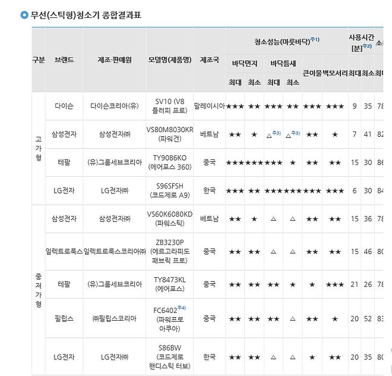The width and height of the screenshot is (392, 376).
Task: Click 벽모서리 single-star rating in the 필립스 row
Action: 334,319
